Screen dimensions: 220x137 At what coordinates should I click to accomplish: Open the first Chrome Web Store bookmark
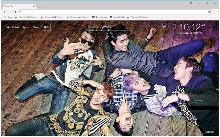point(26,17)
